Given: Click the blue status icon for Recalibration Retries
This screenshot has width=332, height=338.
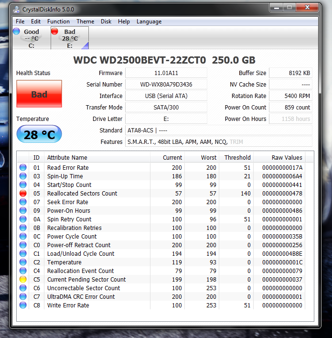Looking at the screenshot, I should pos(23,228).
